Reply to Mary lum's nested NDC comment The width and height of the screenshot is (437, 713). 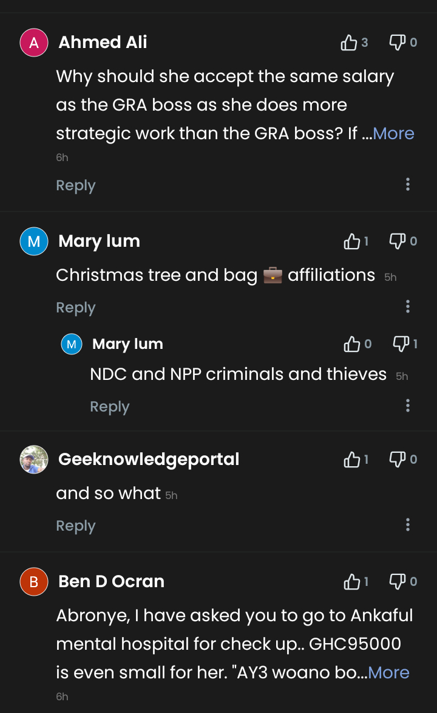110,407
